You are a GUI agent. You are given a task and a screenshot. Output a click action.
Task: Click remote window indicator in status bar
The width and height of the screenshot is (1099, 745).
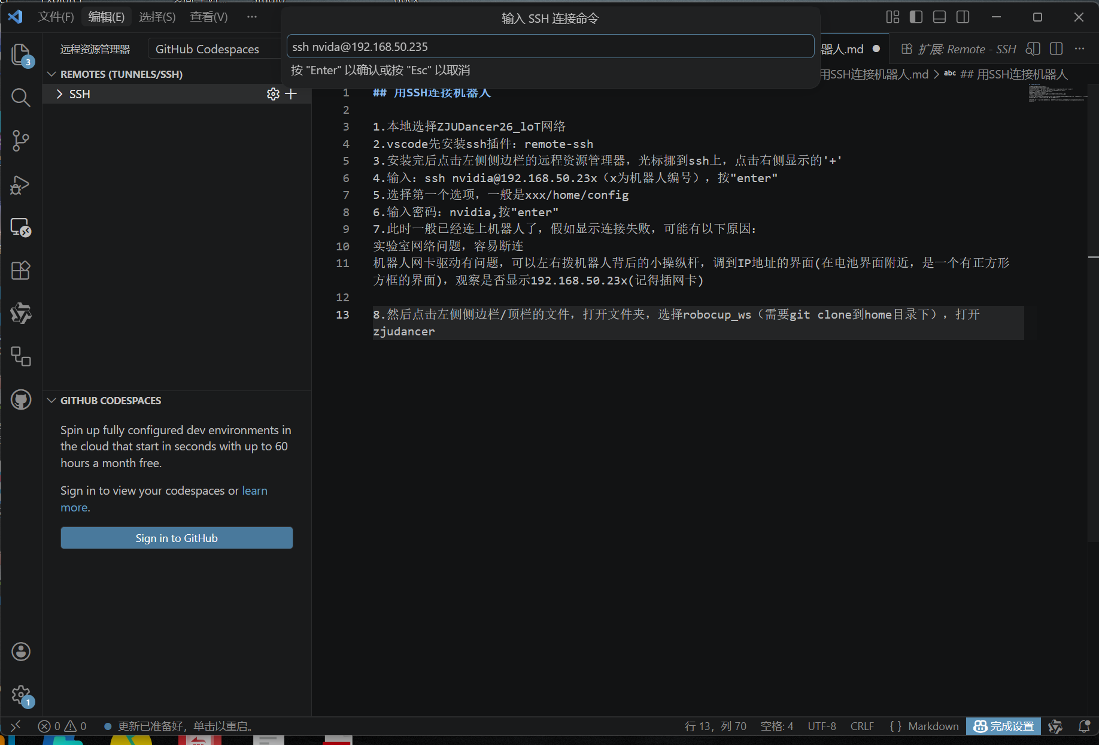point(16,726)
